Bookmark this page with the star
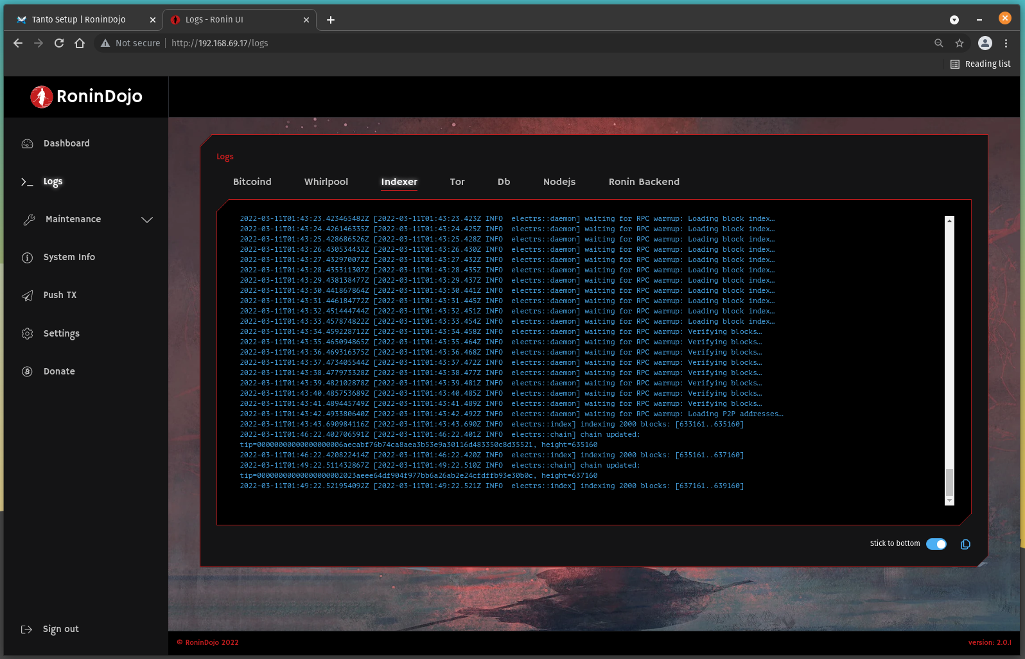Viewport: 1025px width, 659px height. (959, 43)
